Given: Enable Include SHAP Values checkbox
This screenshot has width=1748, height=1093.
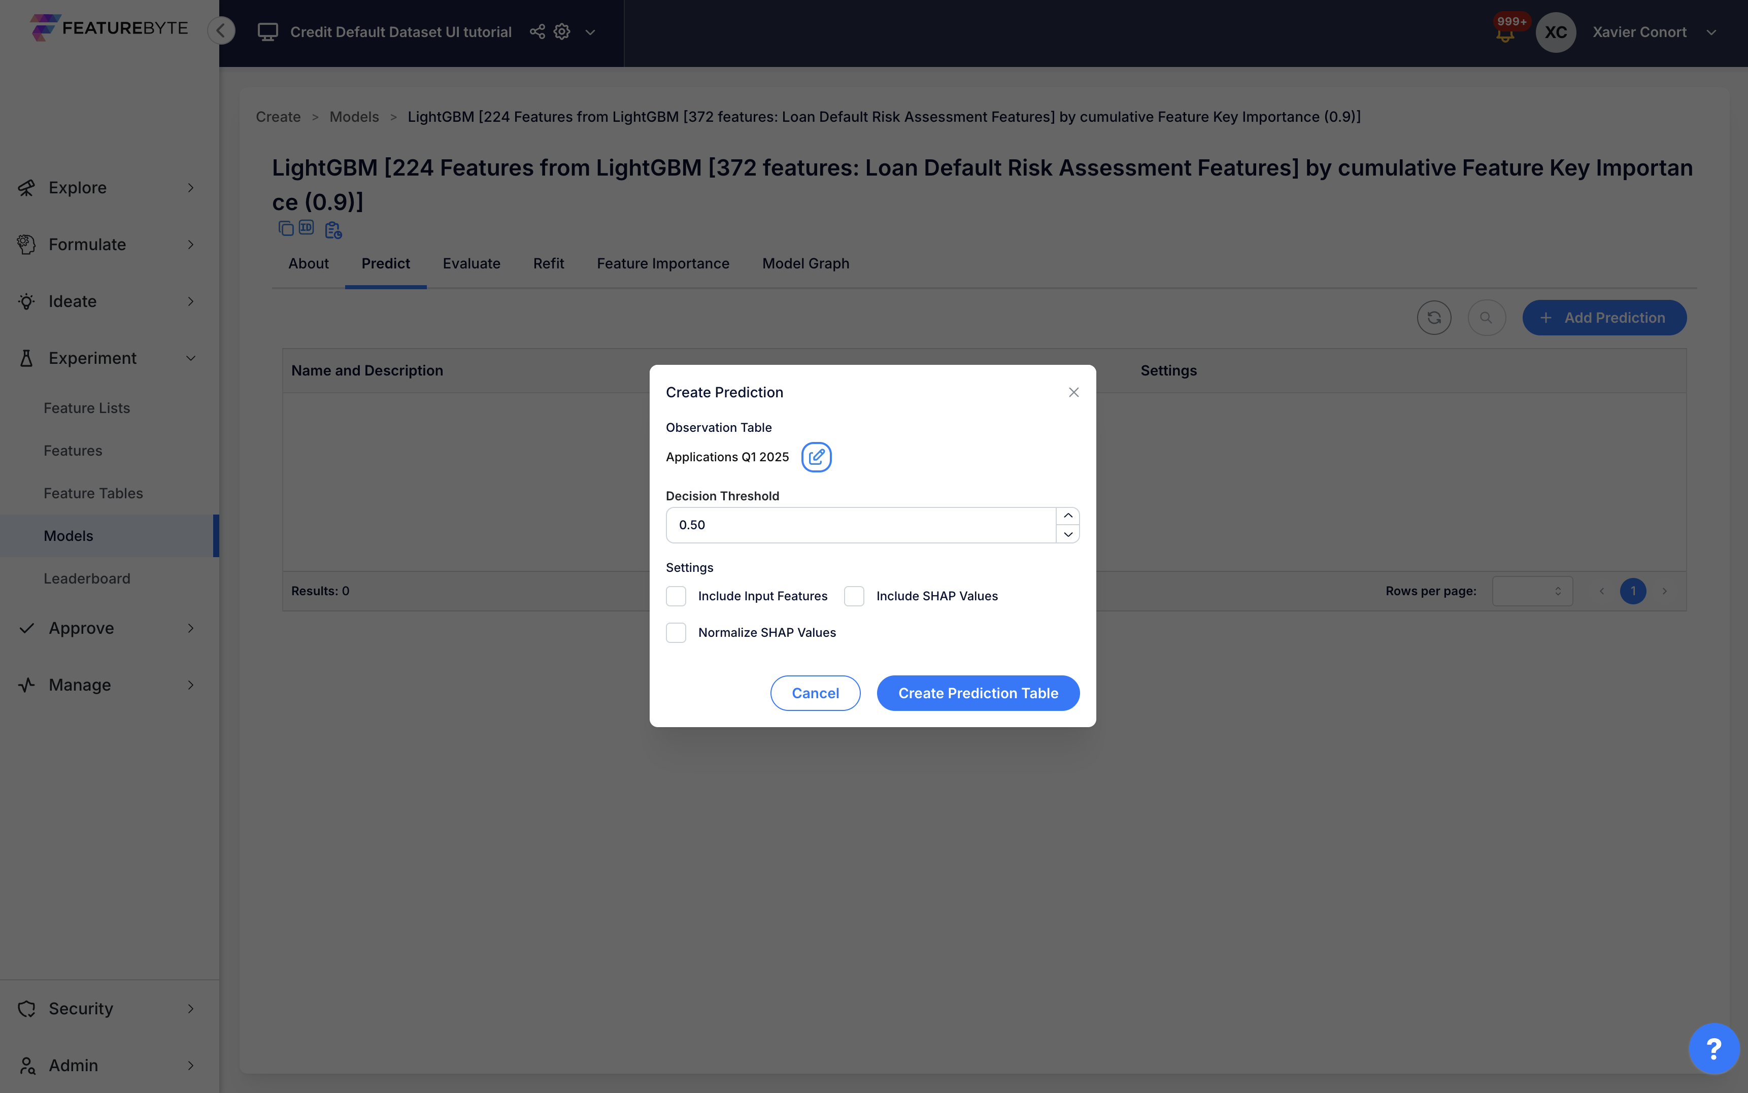Looking at the screenshot, I should click(x=854, y=596).
